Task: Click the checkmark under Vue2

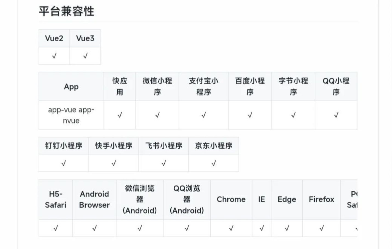Action: [x=54, y=56]
